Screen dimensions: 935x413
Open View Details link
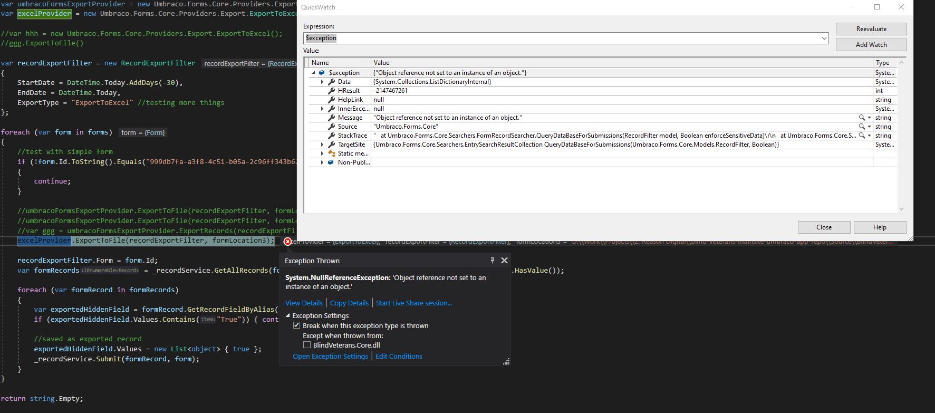304,303
